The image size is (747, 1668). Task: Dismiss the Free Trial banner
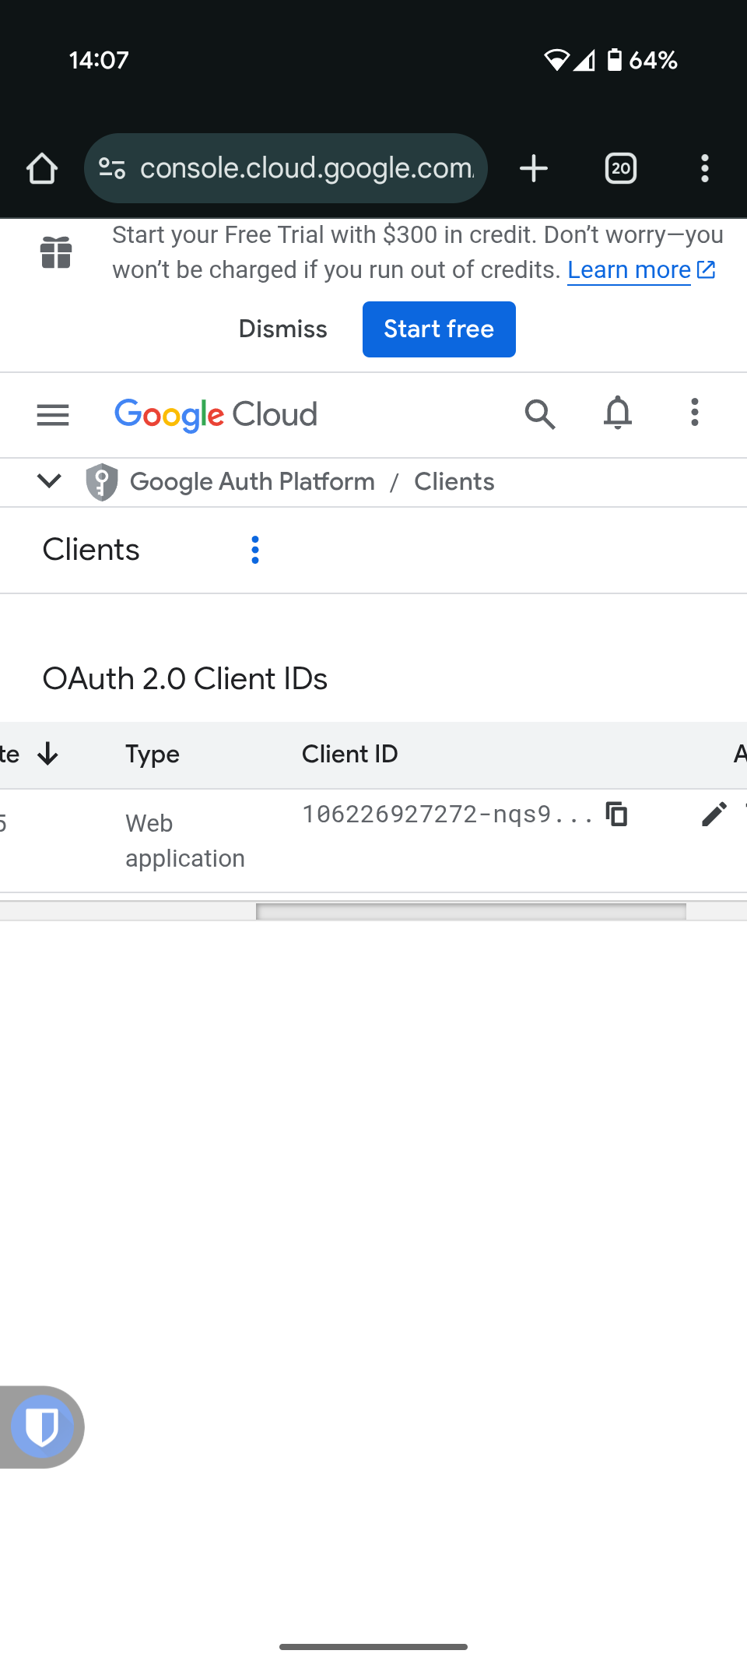click(x=283, y=329)
